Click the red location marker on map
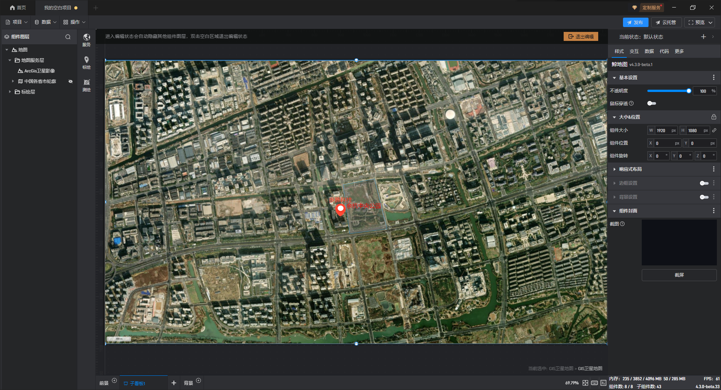The width and height of the screenshot is (721, 390). [x=340, y=210]
